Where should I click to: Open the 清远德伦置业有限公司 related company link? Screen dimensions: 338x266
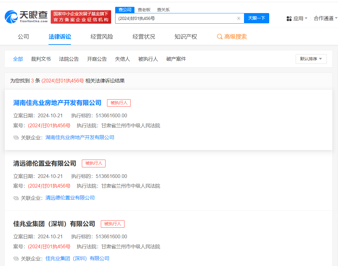coord(70,198)
